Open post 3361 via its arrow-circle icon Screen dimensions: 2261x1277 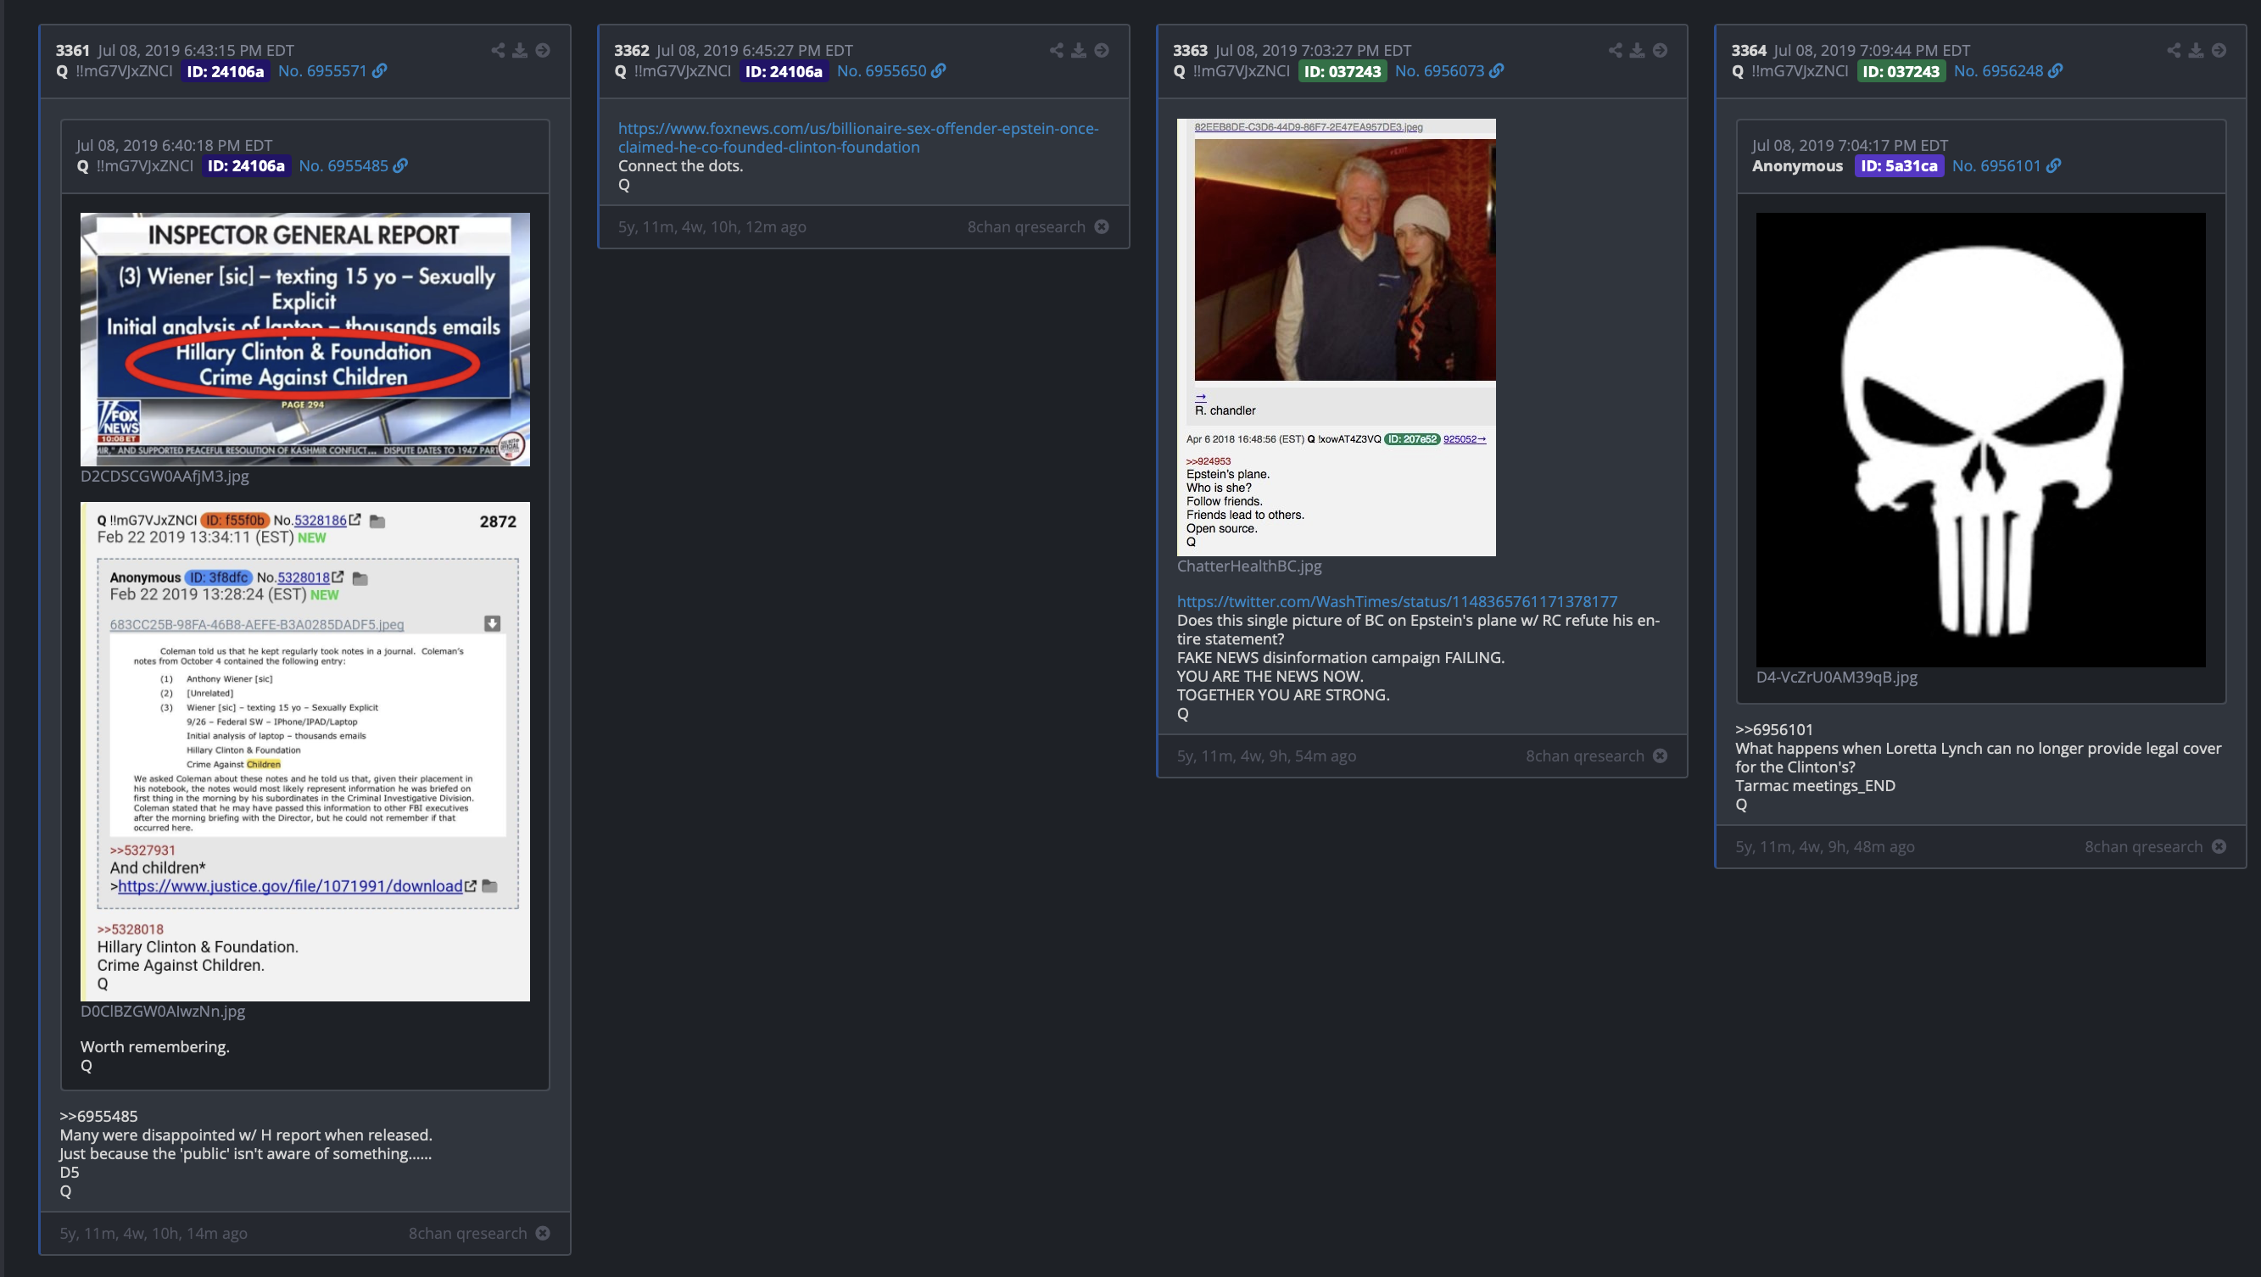tap(544, 50)
